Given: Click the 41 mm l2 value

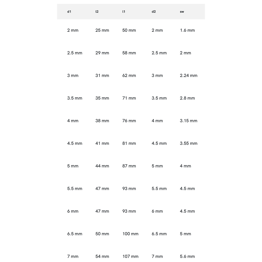Looking at the screenshot, I should tap(102, 143).
